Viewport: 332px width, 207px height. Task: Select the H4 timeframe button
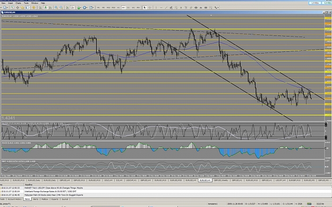coord(123,7)
